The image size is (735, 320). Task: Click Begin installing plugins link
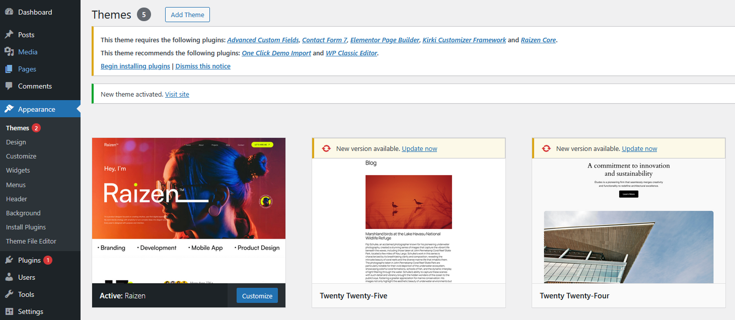coord(135,66)
